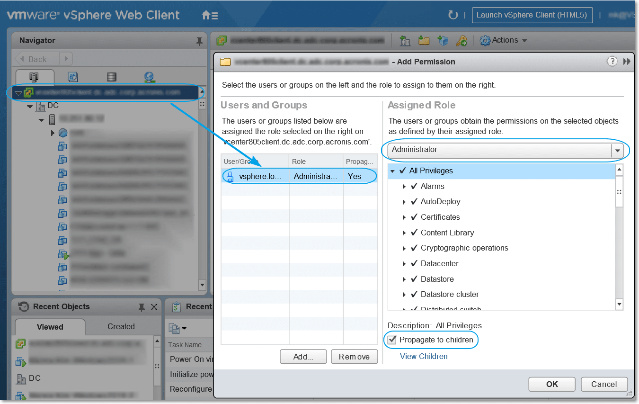This screenshot has height=404, width=639.
Task: Toggle the All Privileges checkmark
Action: click(x=403, y=171)
